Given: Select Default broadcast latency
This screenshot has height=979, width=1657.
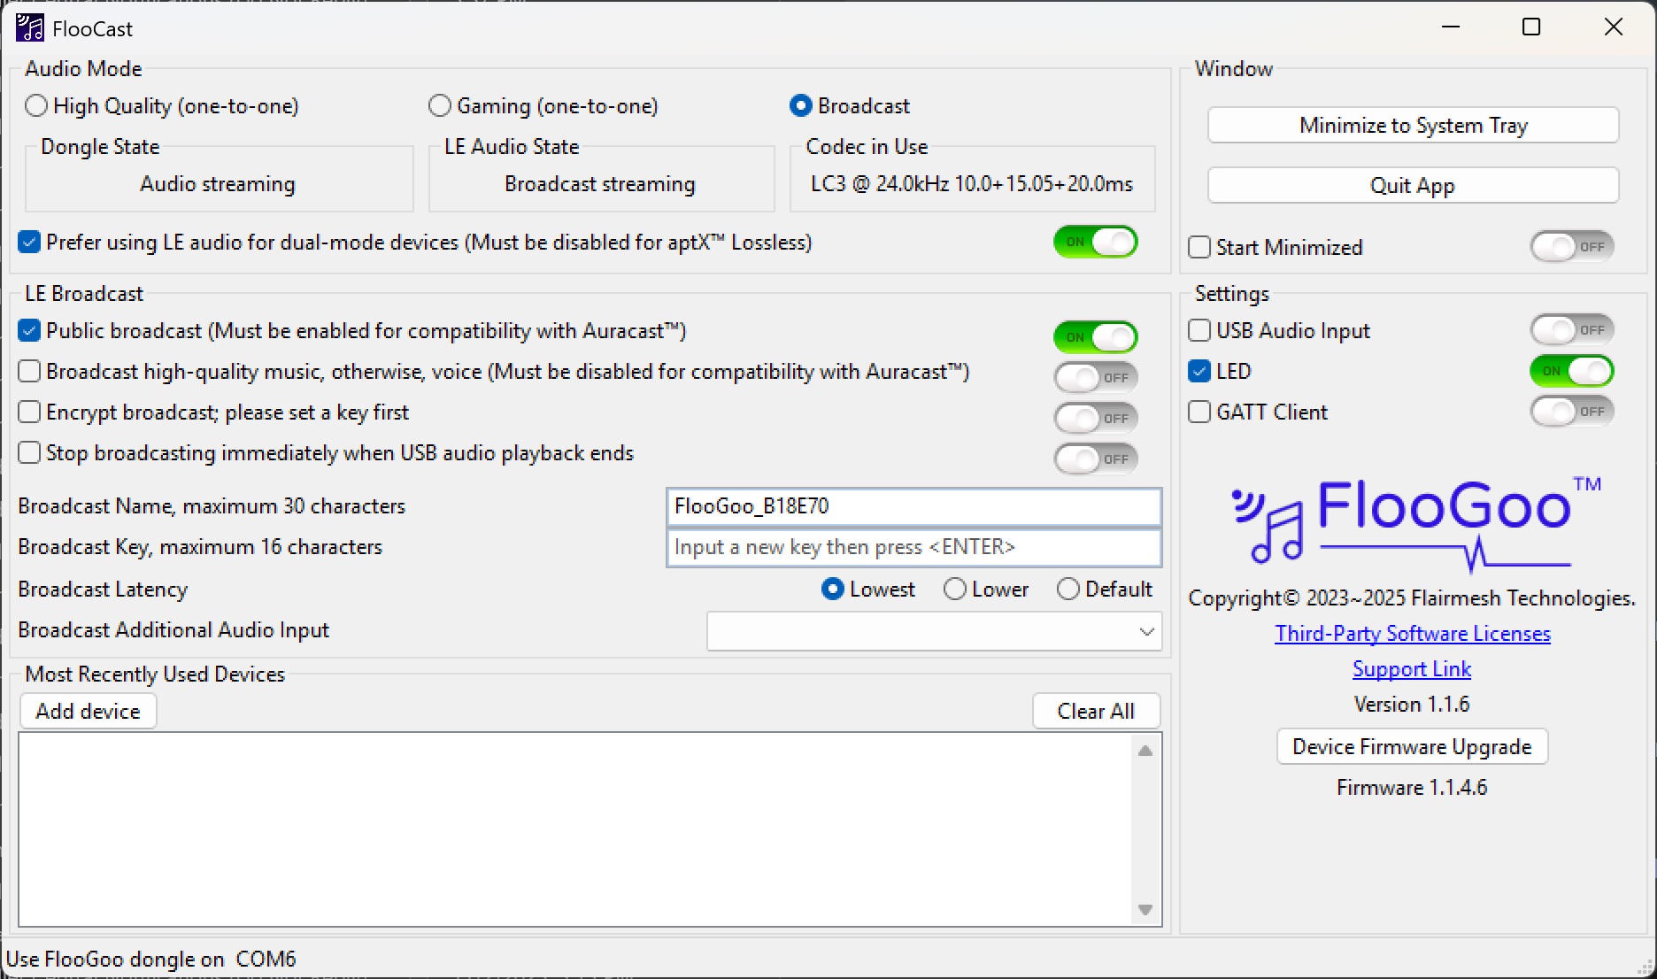Looking at the screenshot, I should tap(1068, 589).
